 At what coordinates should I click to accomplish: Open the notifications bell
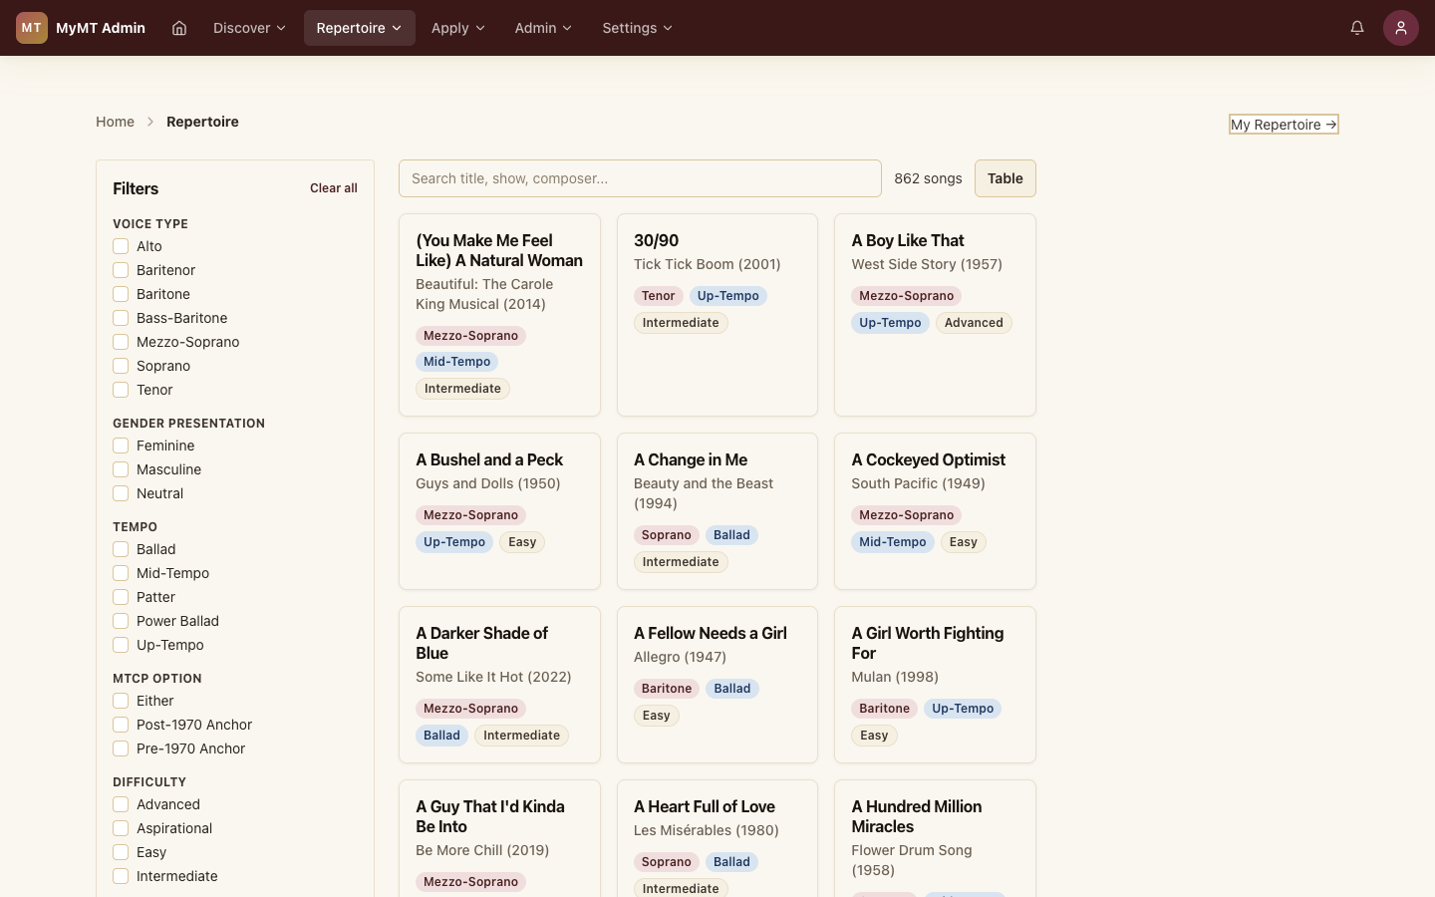[x=1357, y=28]
